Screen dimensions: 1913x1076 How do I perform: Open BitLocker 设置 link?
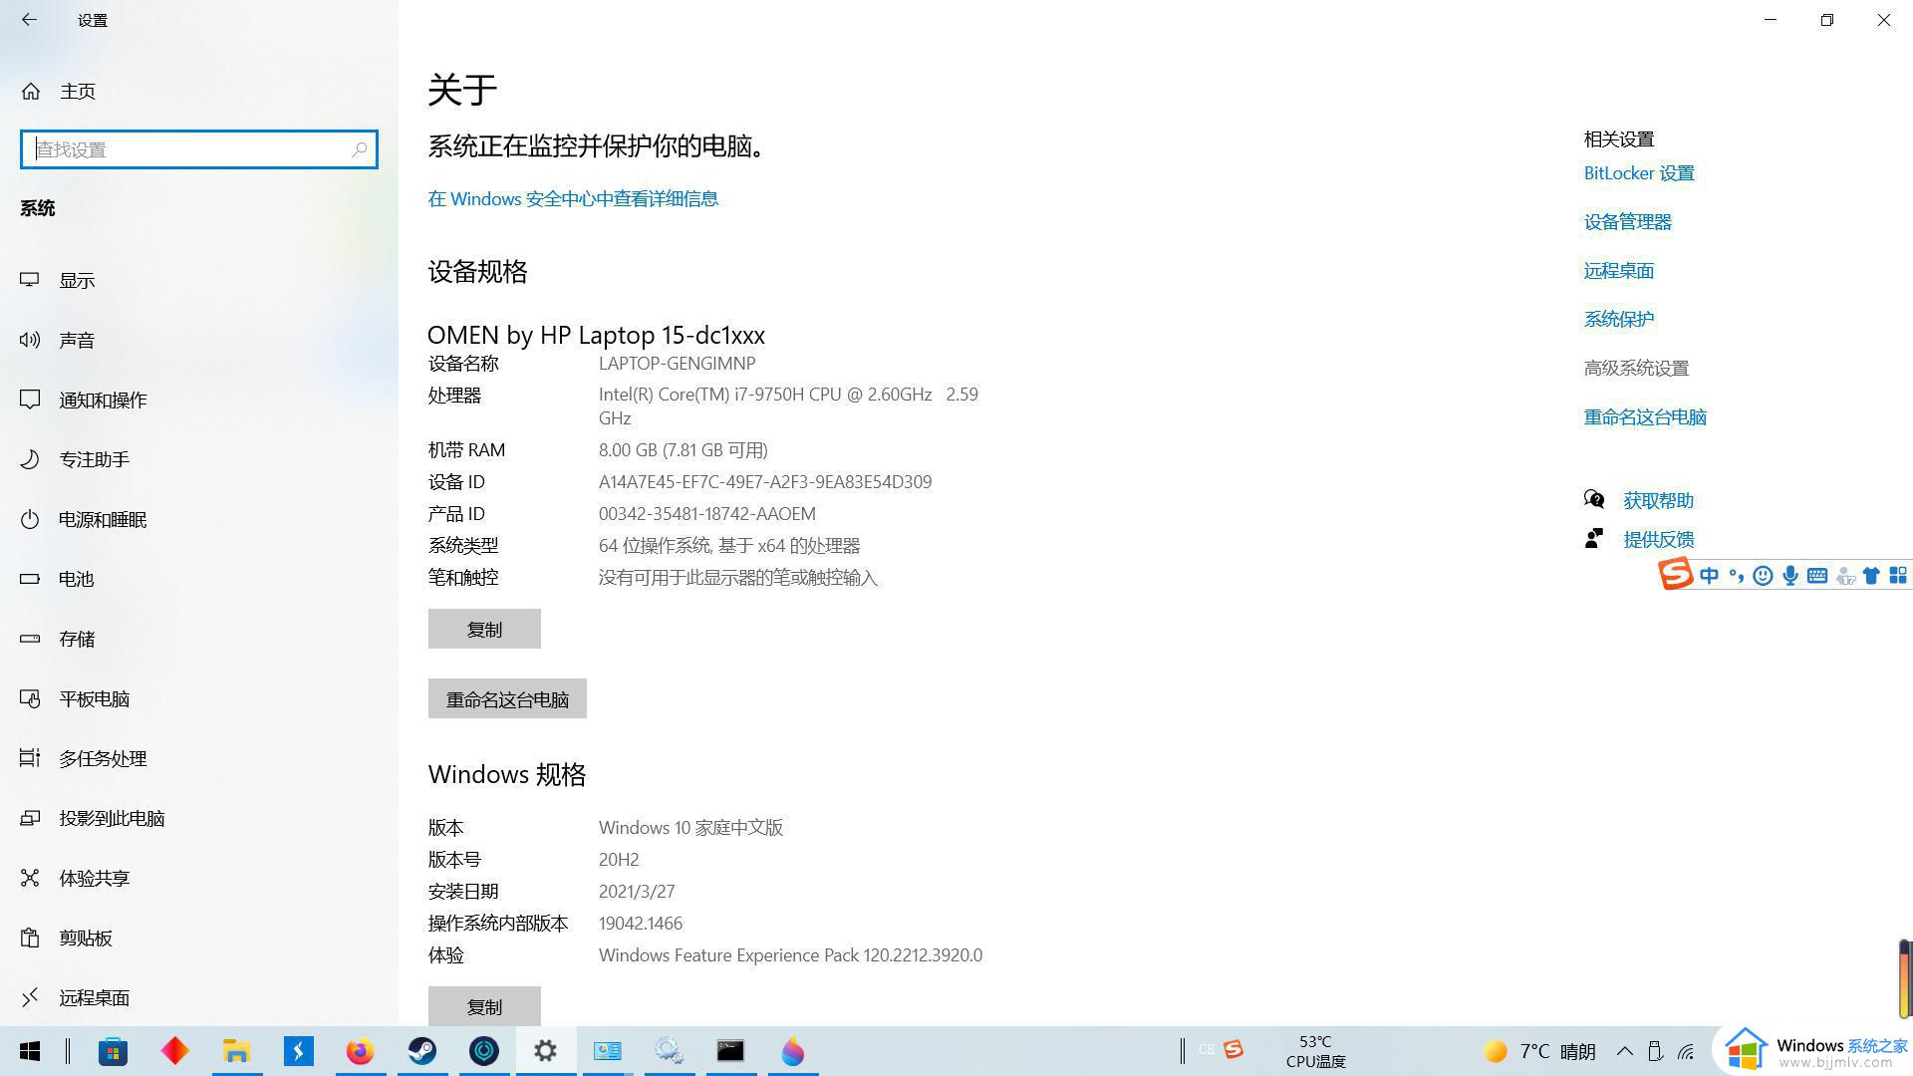(1639, 173)
